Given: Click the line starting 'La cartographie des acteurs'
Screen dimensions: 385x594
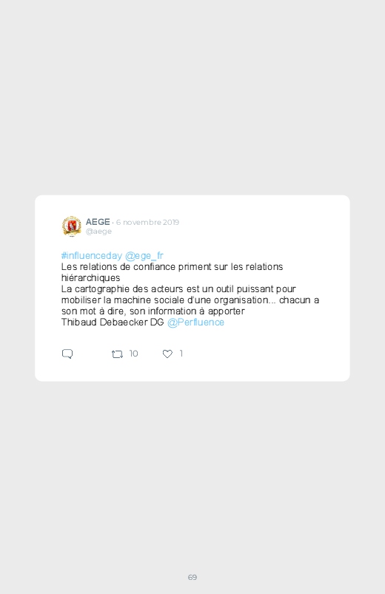Looking at the screenshot, I should tap(178, 289).
